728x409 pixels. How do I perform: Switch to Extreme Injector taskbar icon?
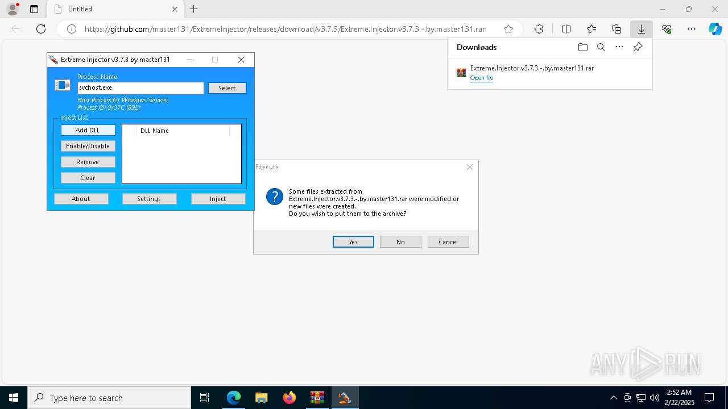[345, 398]
